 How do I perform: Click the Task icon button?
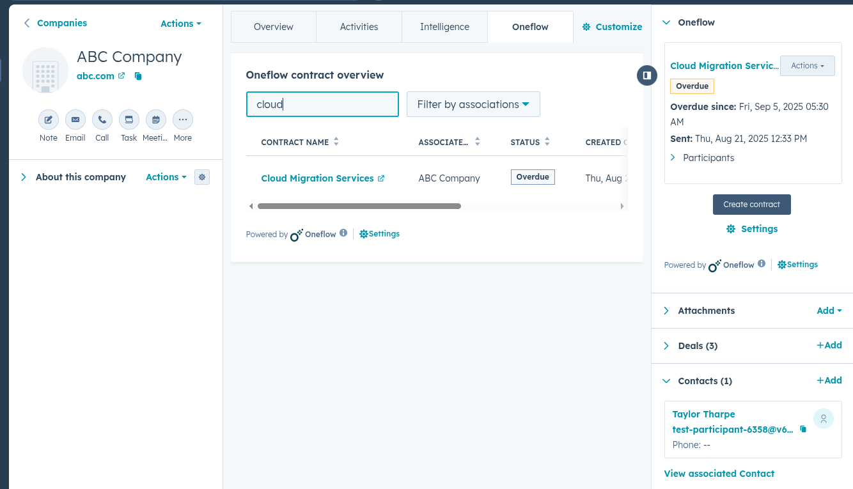tap(129, 120)
